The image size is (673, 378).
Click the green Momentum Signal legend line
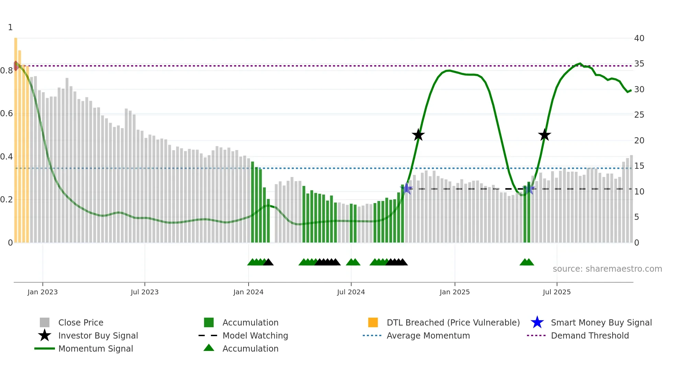point(45,349)
